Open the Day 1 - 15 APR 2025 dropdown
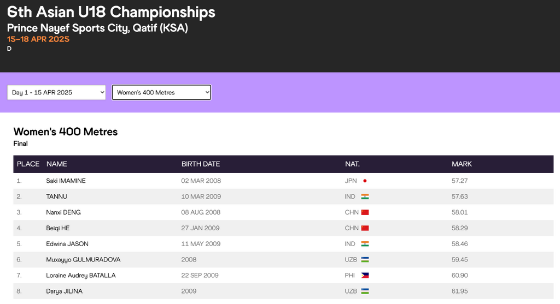This screenshot has width=560, height=304. 57,93
